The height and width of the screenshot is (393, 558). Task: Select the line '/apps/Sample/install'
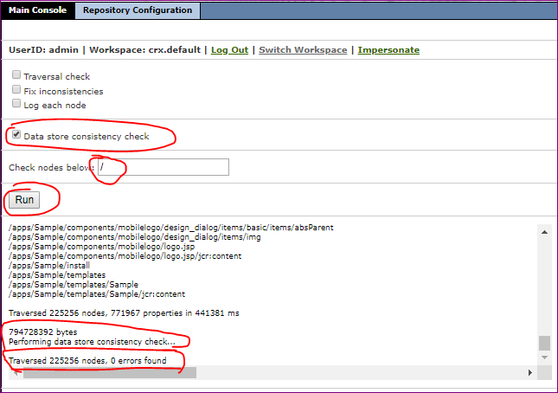(49, 266)
